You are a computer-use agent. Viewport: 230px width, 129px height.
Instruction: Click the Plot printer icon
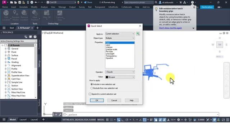32,3
